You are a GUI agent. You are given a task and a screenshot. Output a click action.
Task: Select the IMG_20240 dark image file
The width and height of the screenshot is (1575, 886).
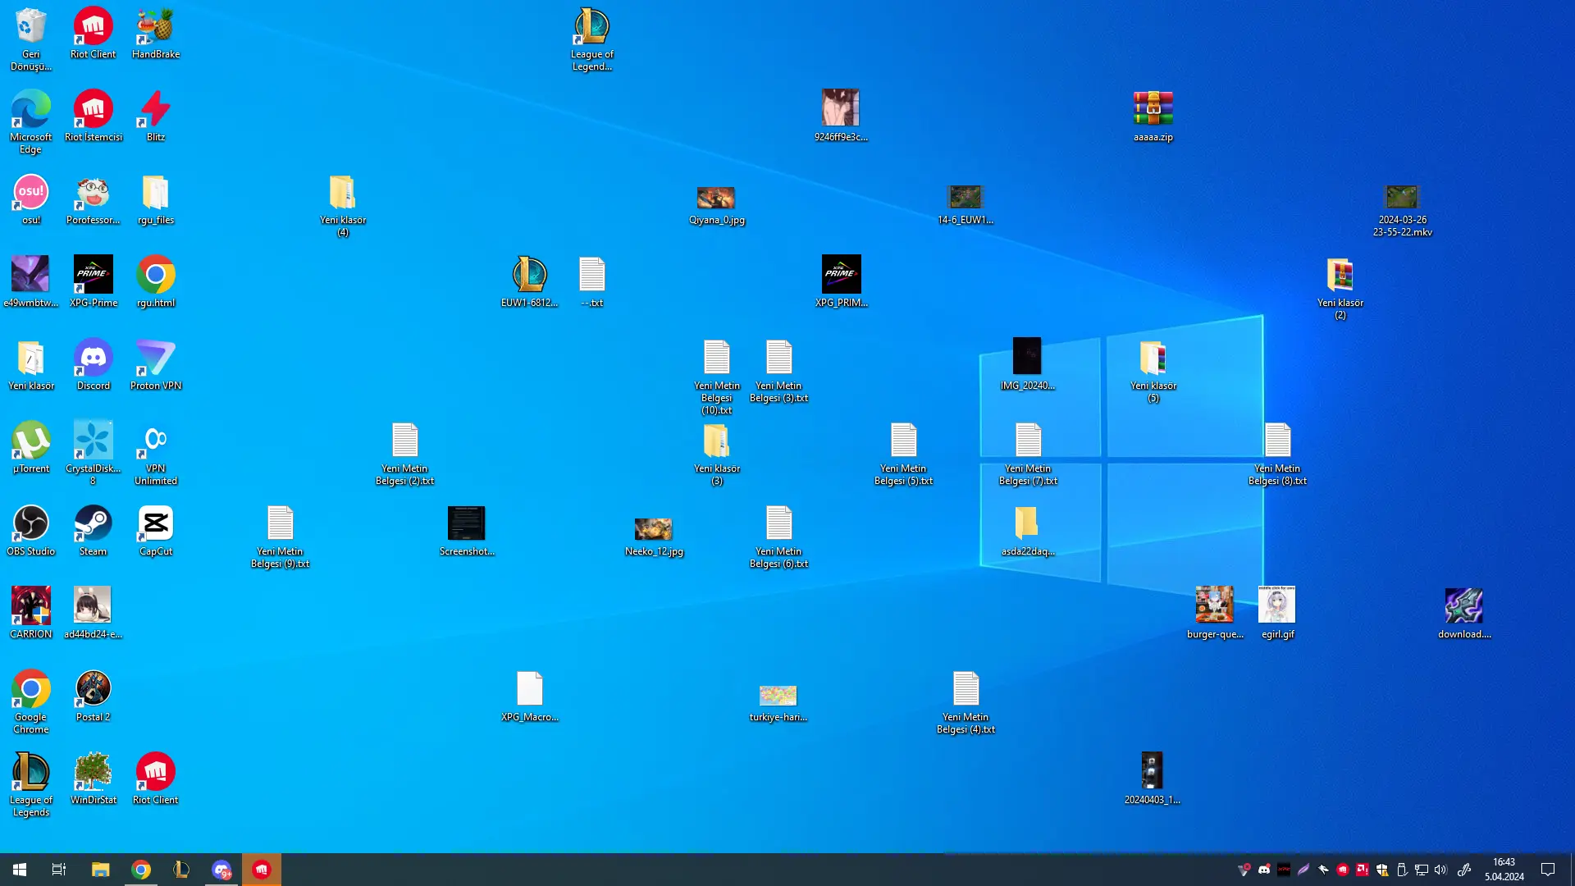pyautogui.click(x=1028, y=364)
